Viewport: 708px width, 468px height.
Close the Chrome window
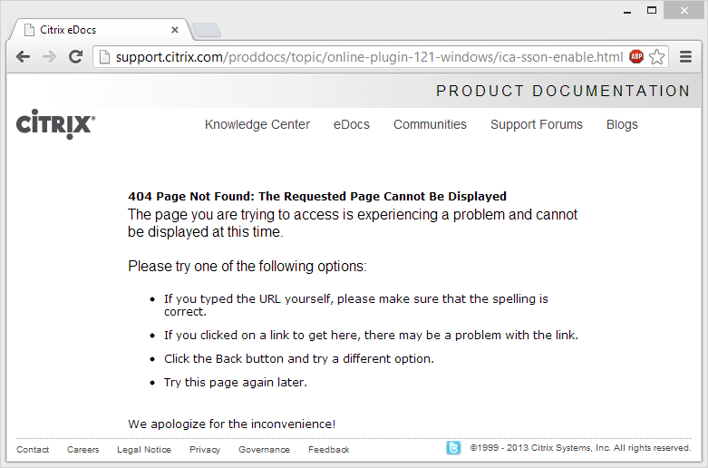pyautogui.click(x=684, y=10)
